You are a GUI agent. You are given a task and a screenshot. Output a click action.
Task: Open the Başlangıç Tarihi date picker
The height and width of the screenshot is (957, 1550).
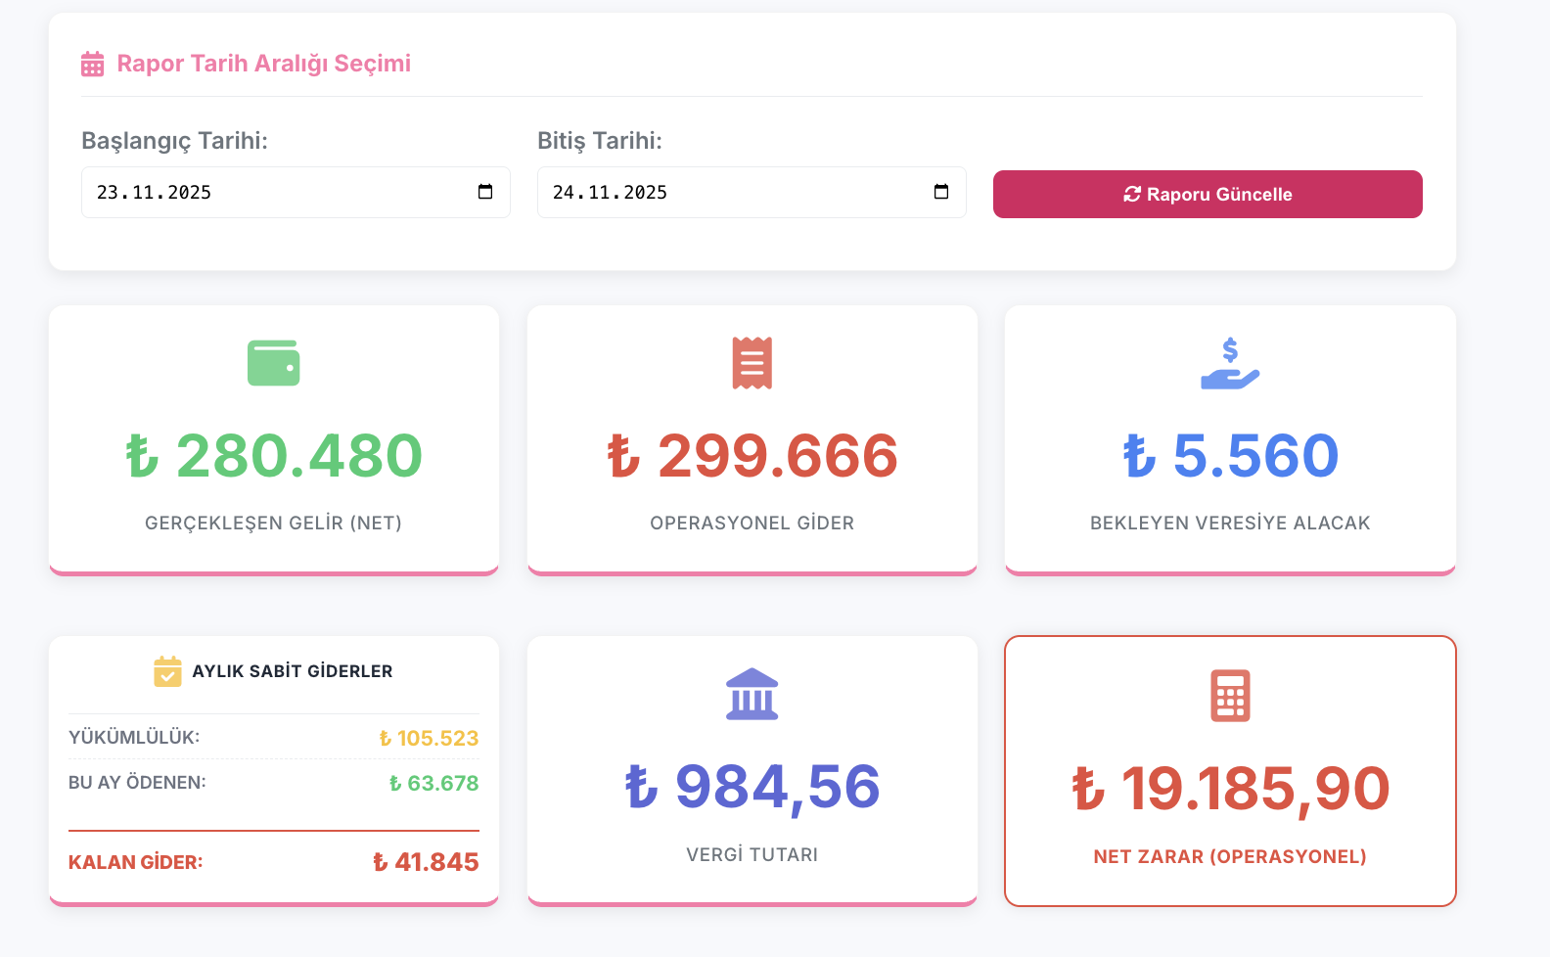(x=485, y=192)
